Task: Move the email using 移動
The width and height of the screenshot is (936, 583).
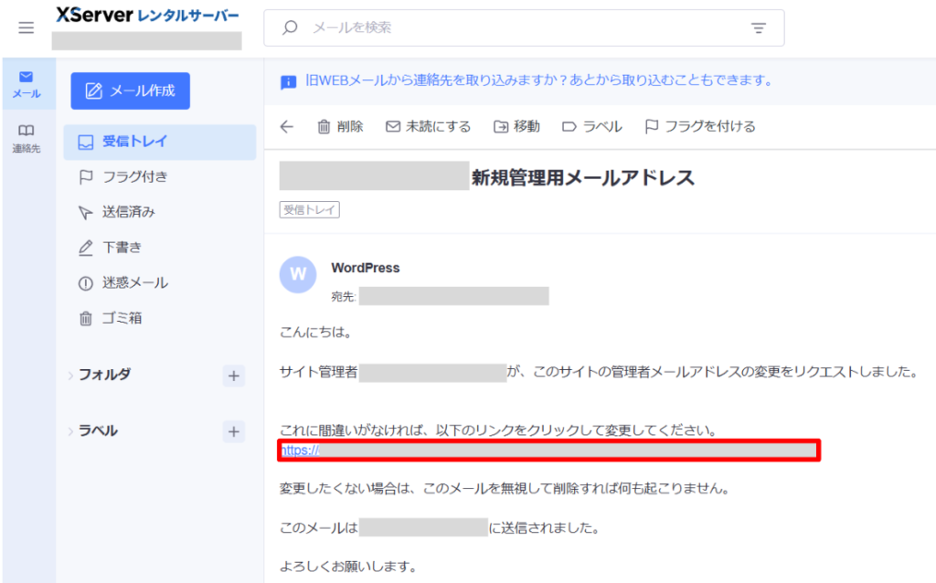Action: 516,127
